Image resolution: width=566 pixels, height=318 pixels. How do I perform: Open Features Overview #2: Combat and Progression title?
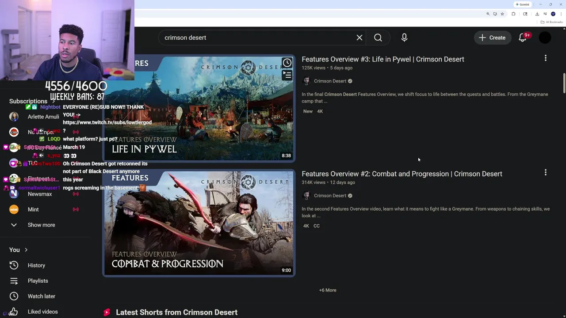click(402, 174)
